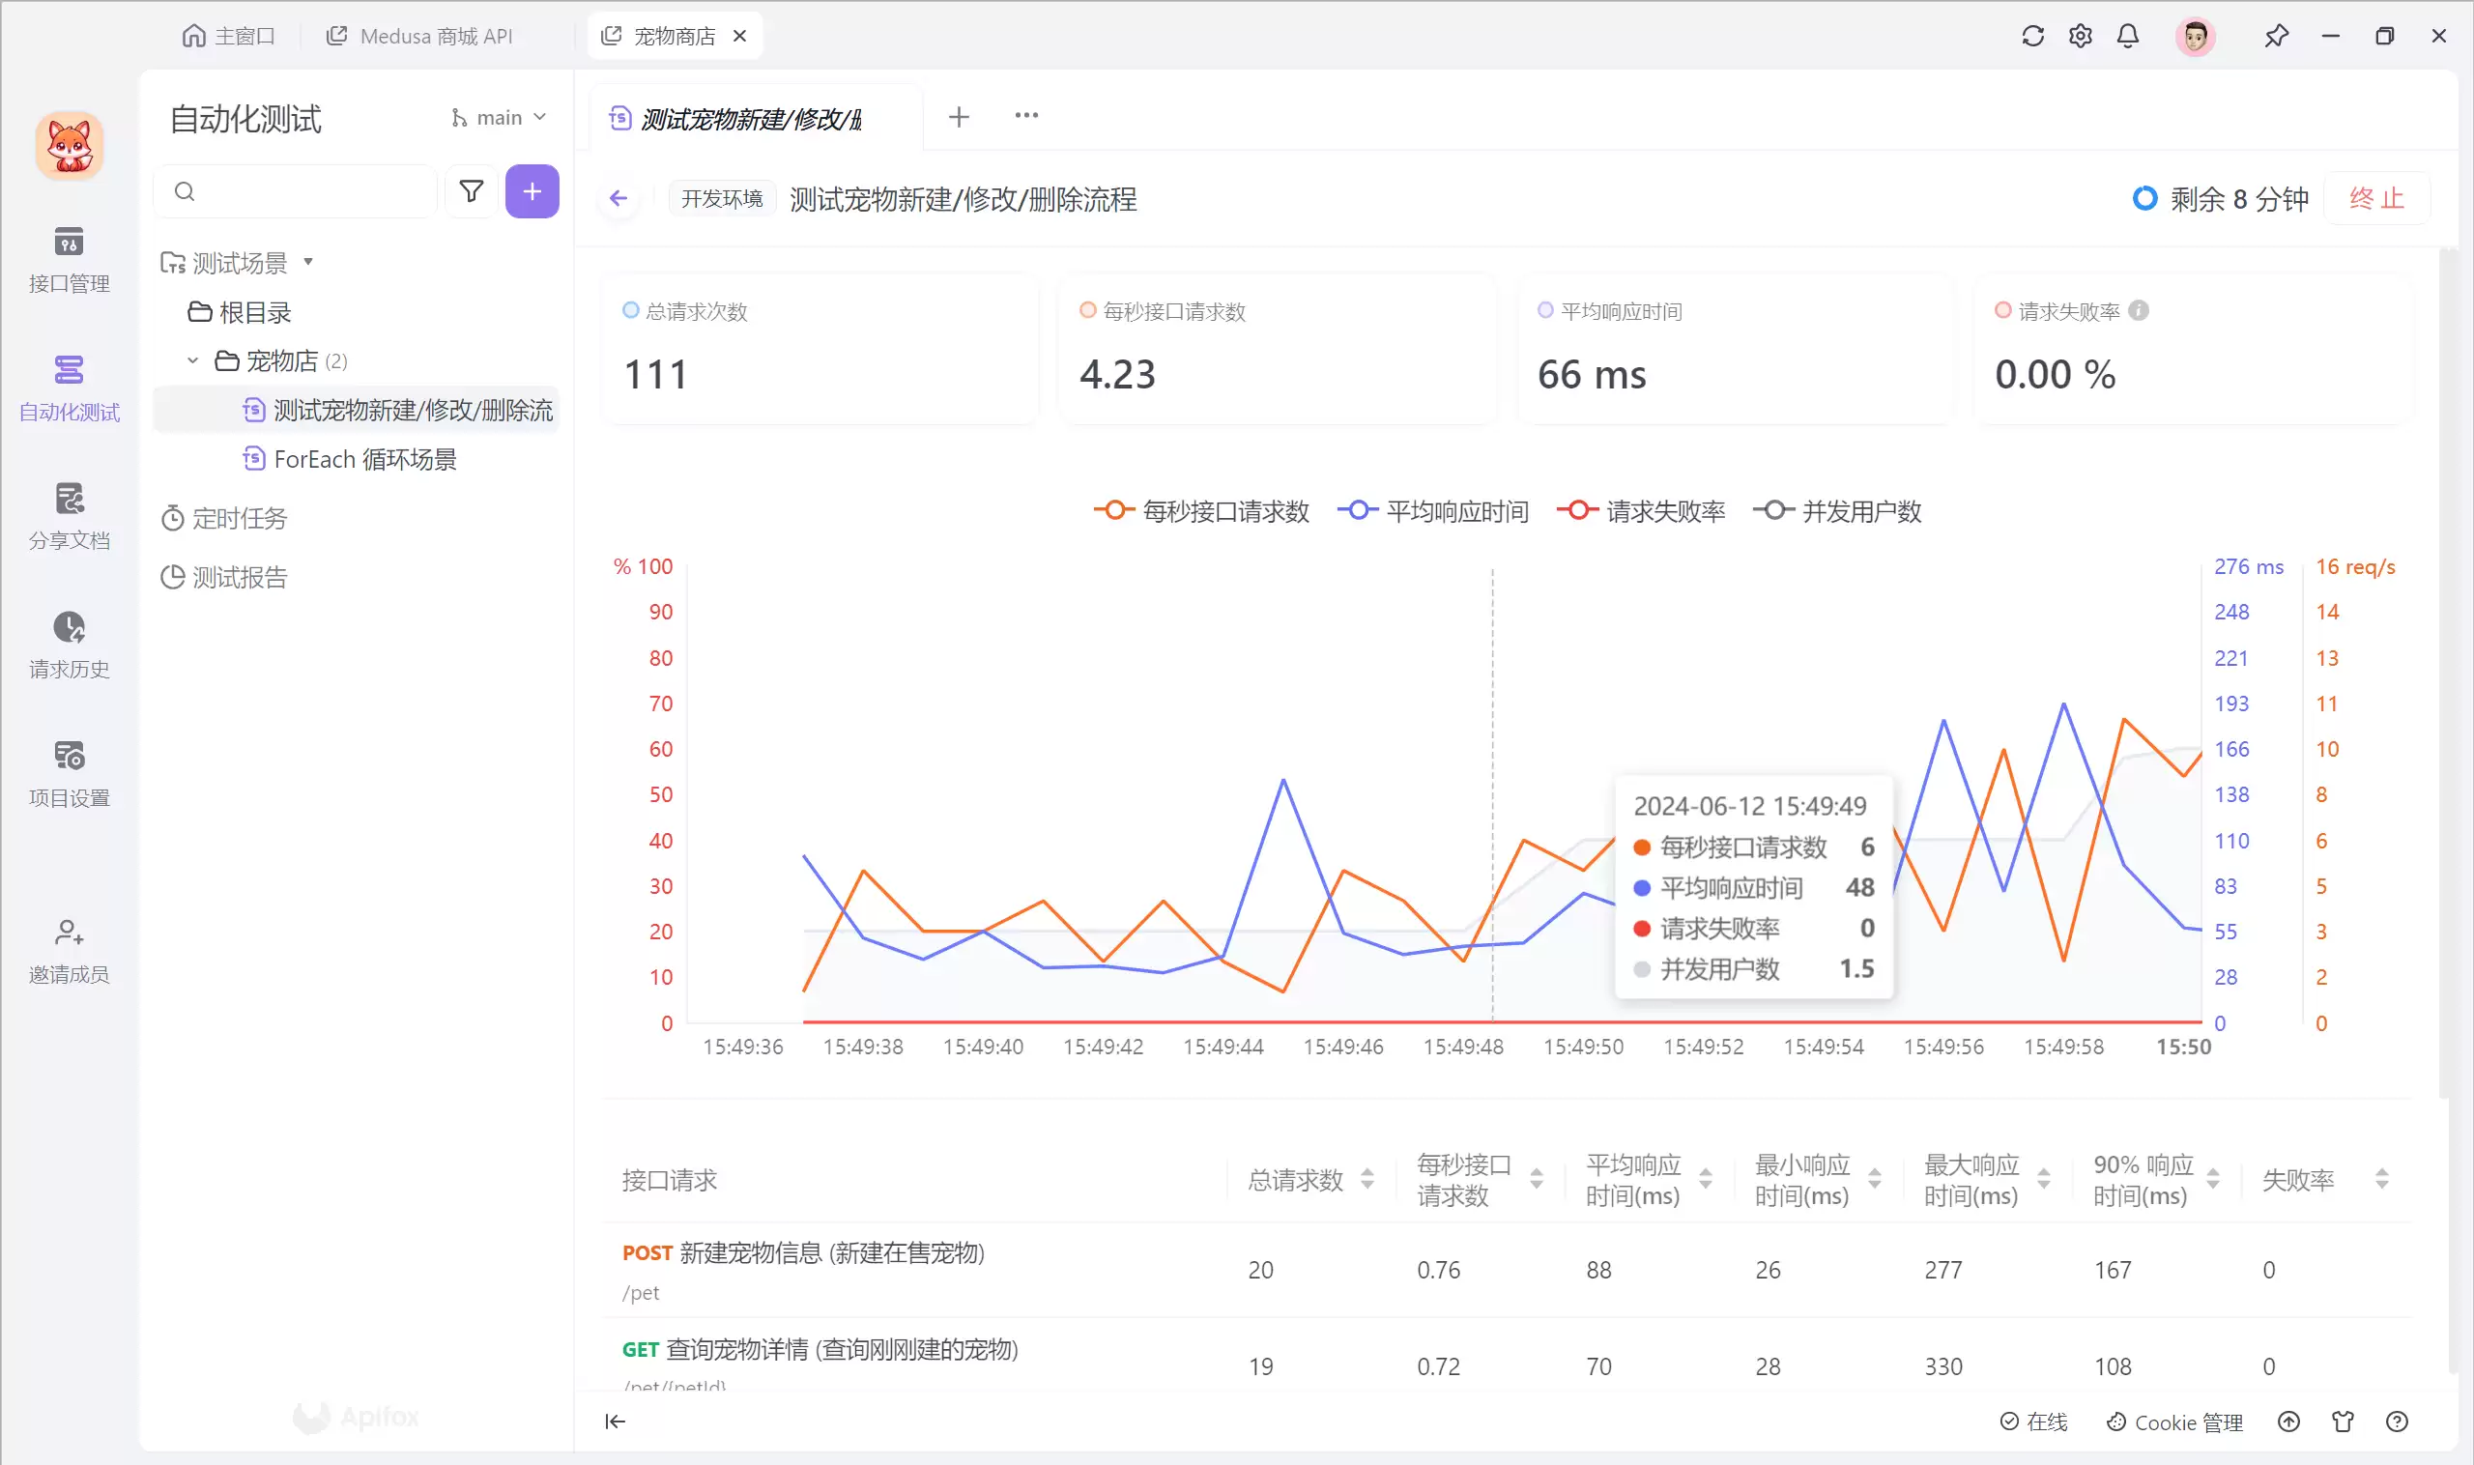
Task: Collapse the 宠物店 folder chevron
Action: 193,360
